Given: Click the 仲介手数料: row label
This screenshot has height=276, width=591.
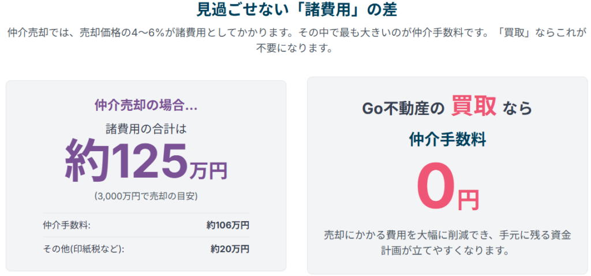Looking at the screenshot, I should pos(67,225).
